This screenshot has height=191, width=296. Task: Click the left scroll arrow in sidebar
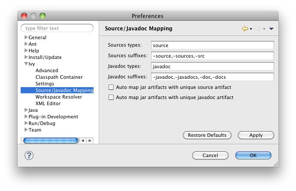83,140
